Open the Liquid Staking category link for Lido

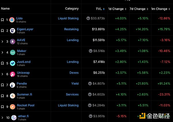click(68, 18)
